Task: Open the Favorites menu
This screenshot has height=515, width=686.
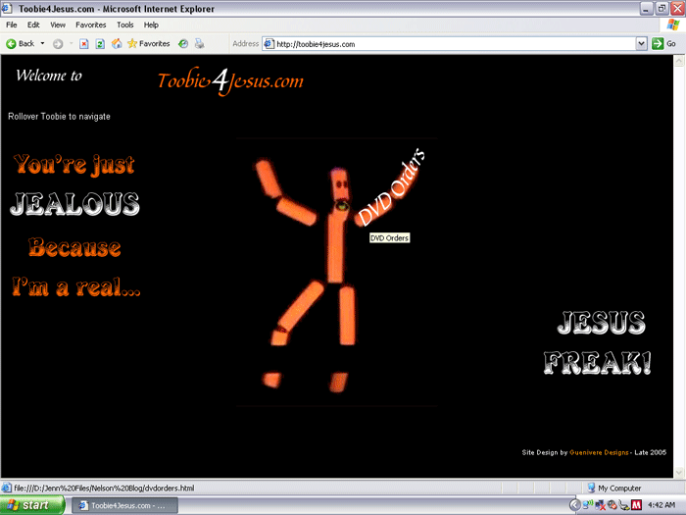Action: tap(90, 25)
